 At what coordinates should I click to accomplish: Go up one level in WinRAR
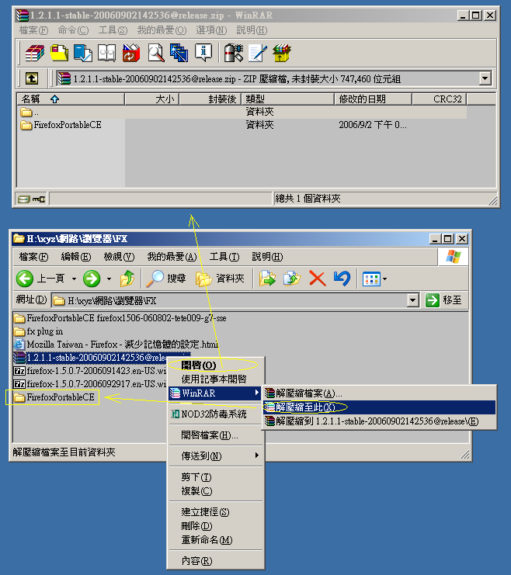point(31,78)
